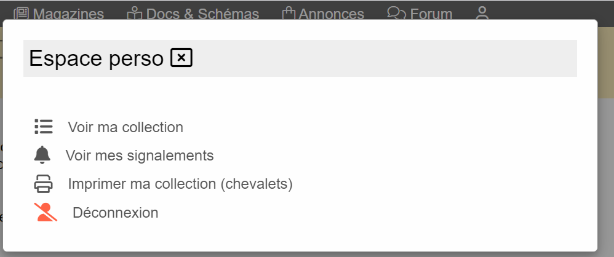Click the Espace perso header title
The width and height of the screenshot is (614, 257).
click(96, 58)
